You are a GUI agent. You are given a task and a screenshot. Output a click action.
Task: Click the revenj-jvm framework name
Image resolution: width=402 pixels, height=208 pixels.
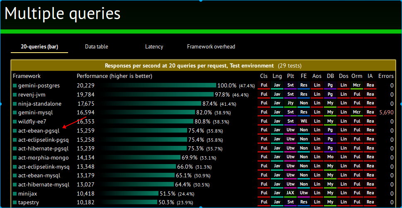click(32, 95)
